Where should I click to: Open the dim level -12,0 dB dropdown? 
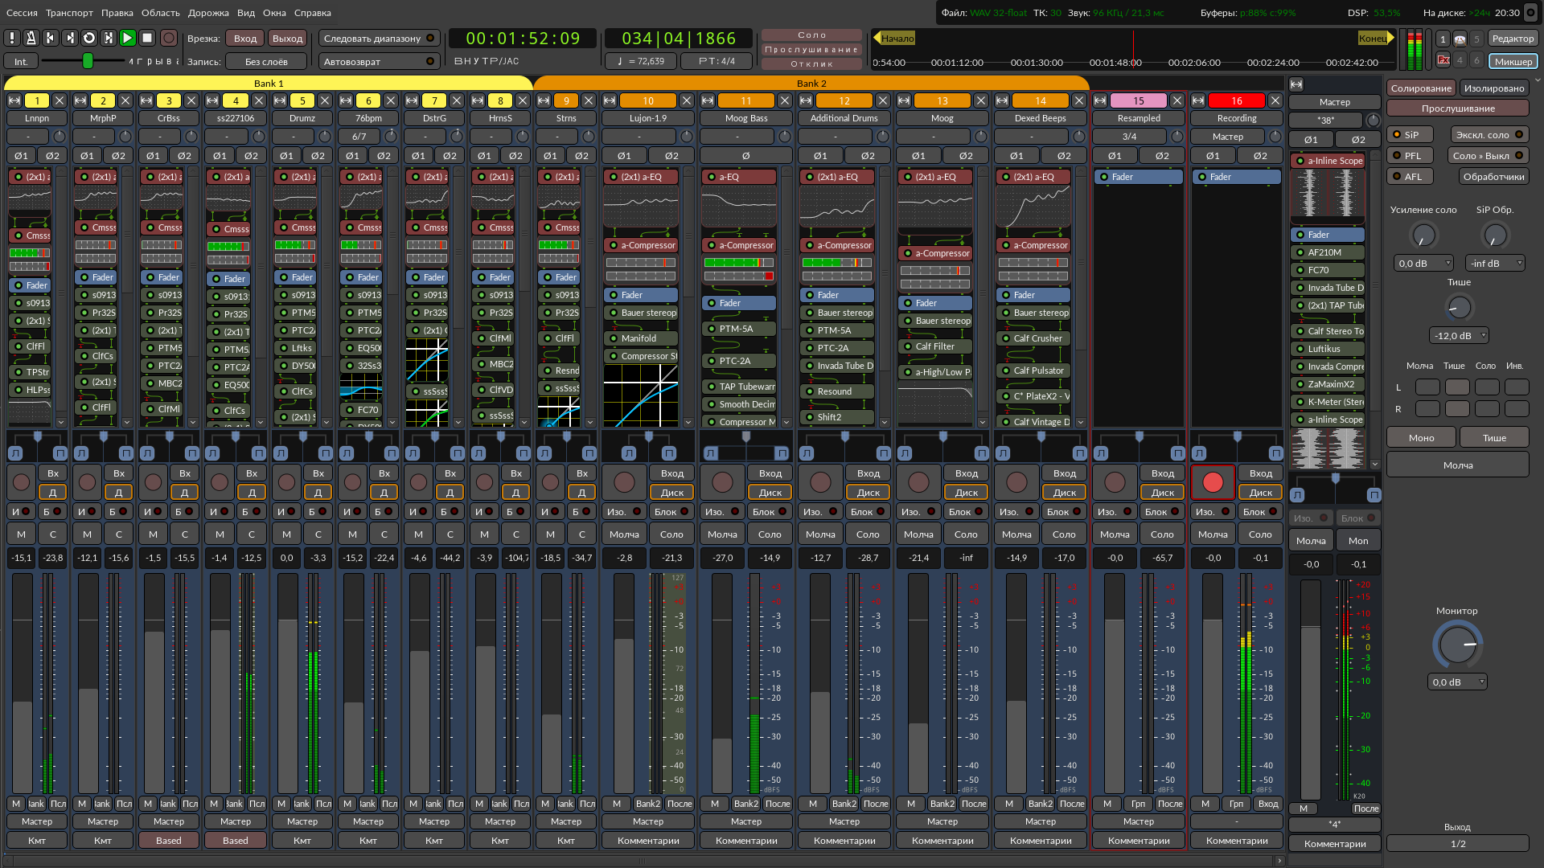[x=1459, y=335]
